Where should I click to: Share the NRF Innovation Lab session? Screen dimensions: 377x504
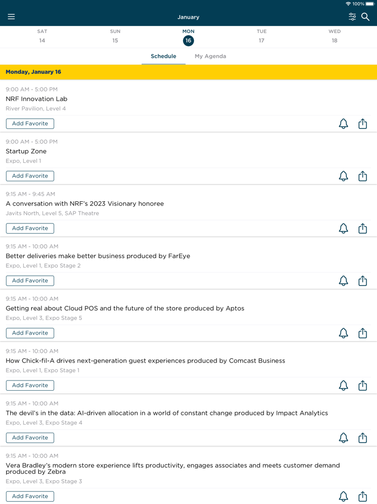(362, 124)
